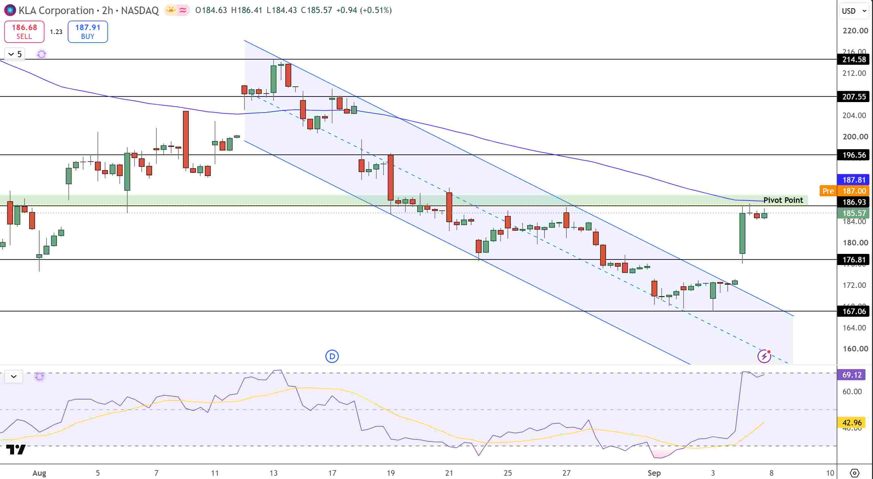
Task: Click the TradingView logo
Action: click(16, 449)
